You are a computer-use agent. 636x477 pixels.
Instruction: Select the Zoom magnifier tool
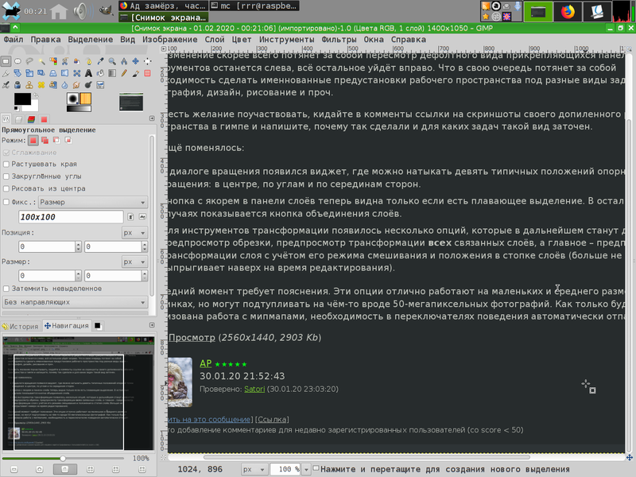coord(112,61)
